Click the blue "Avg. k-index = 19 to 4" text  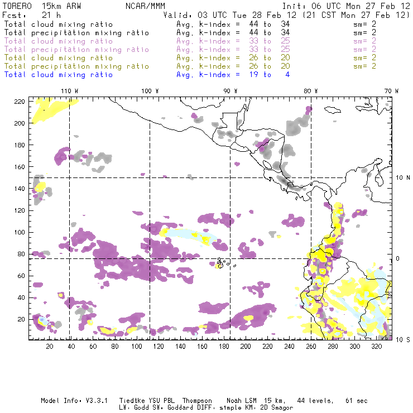tap(233, 75)
